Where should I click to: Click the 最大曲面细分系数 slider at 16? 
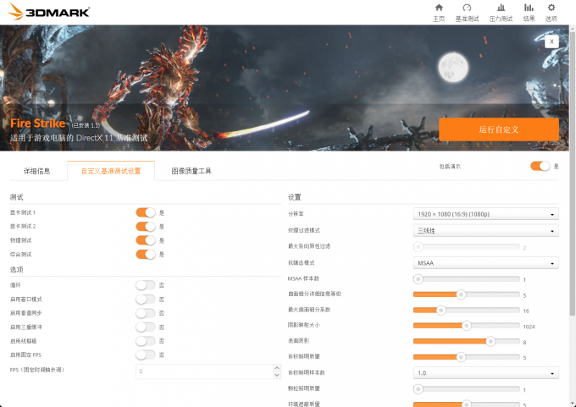point(466,310)
